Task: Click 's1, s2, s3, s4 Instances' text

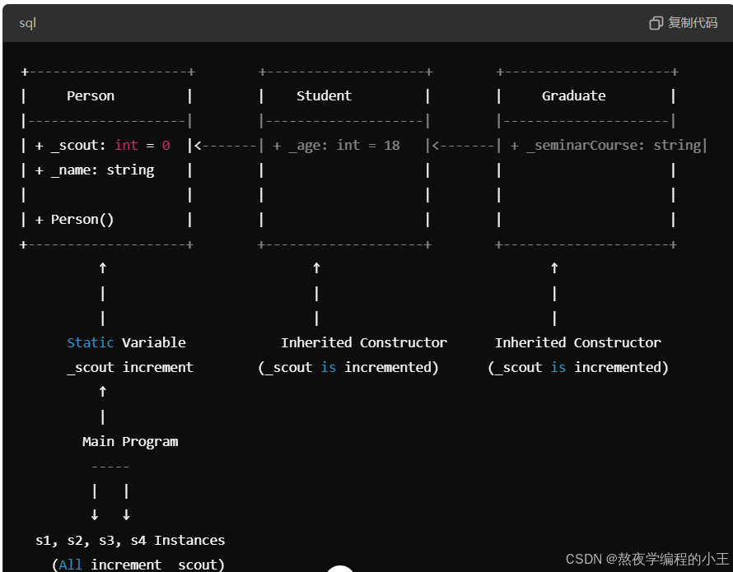Action: point(130,540)
